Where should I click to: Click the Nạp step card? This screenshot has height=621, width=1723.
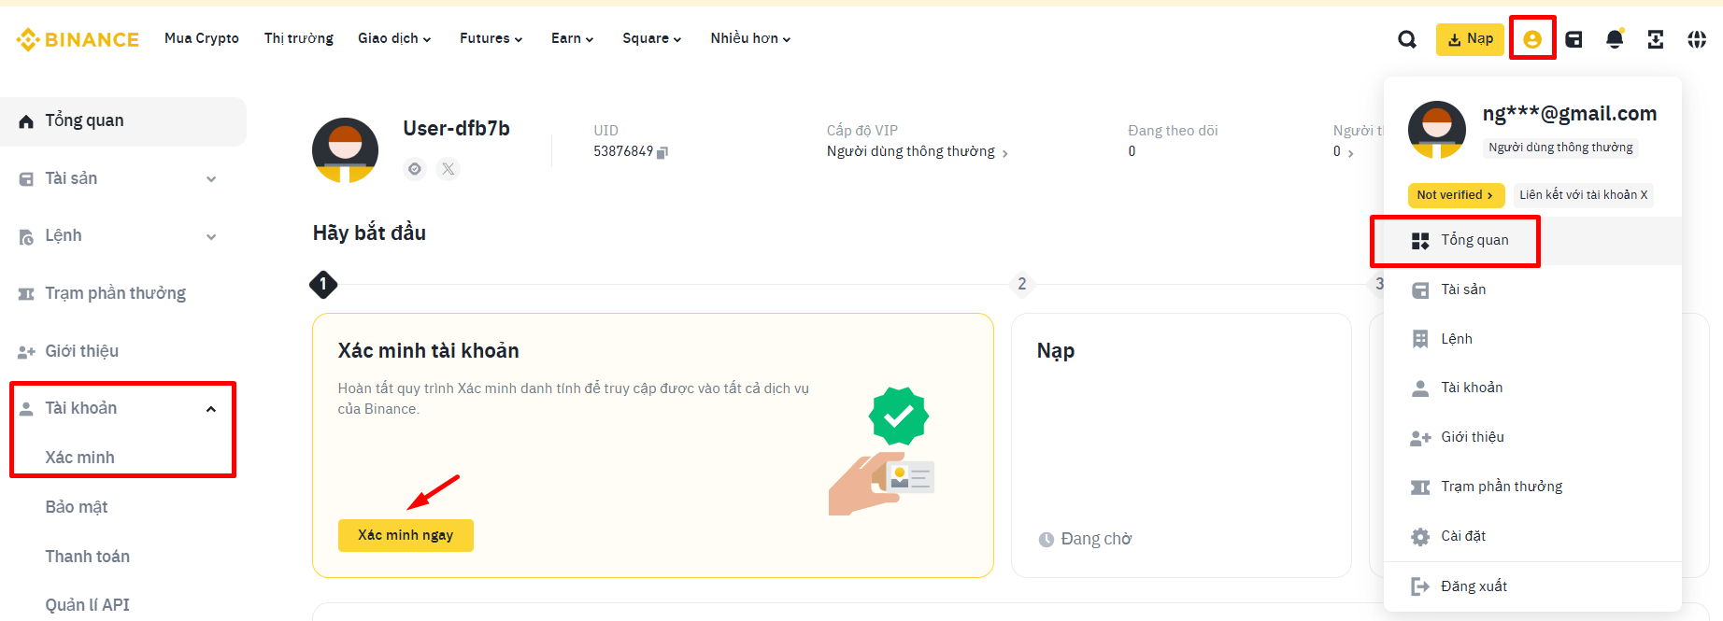pos(1181,445)
